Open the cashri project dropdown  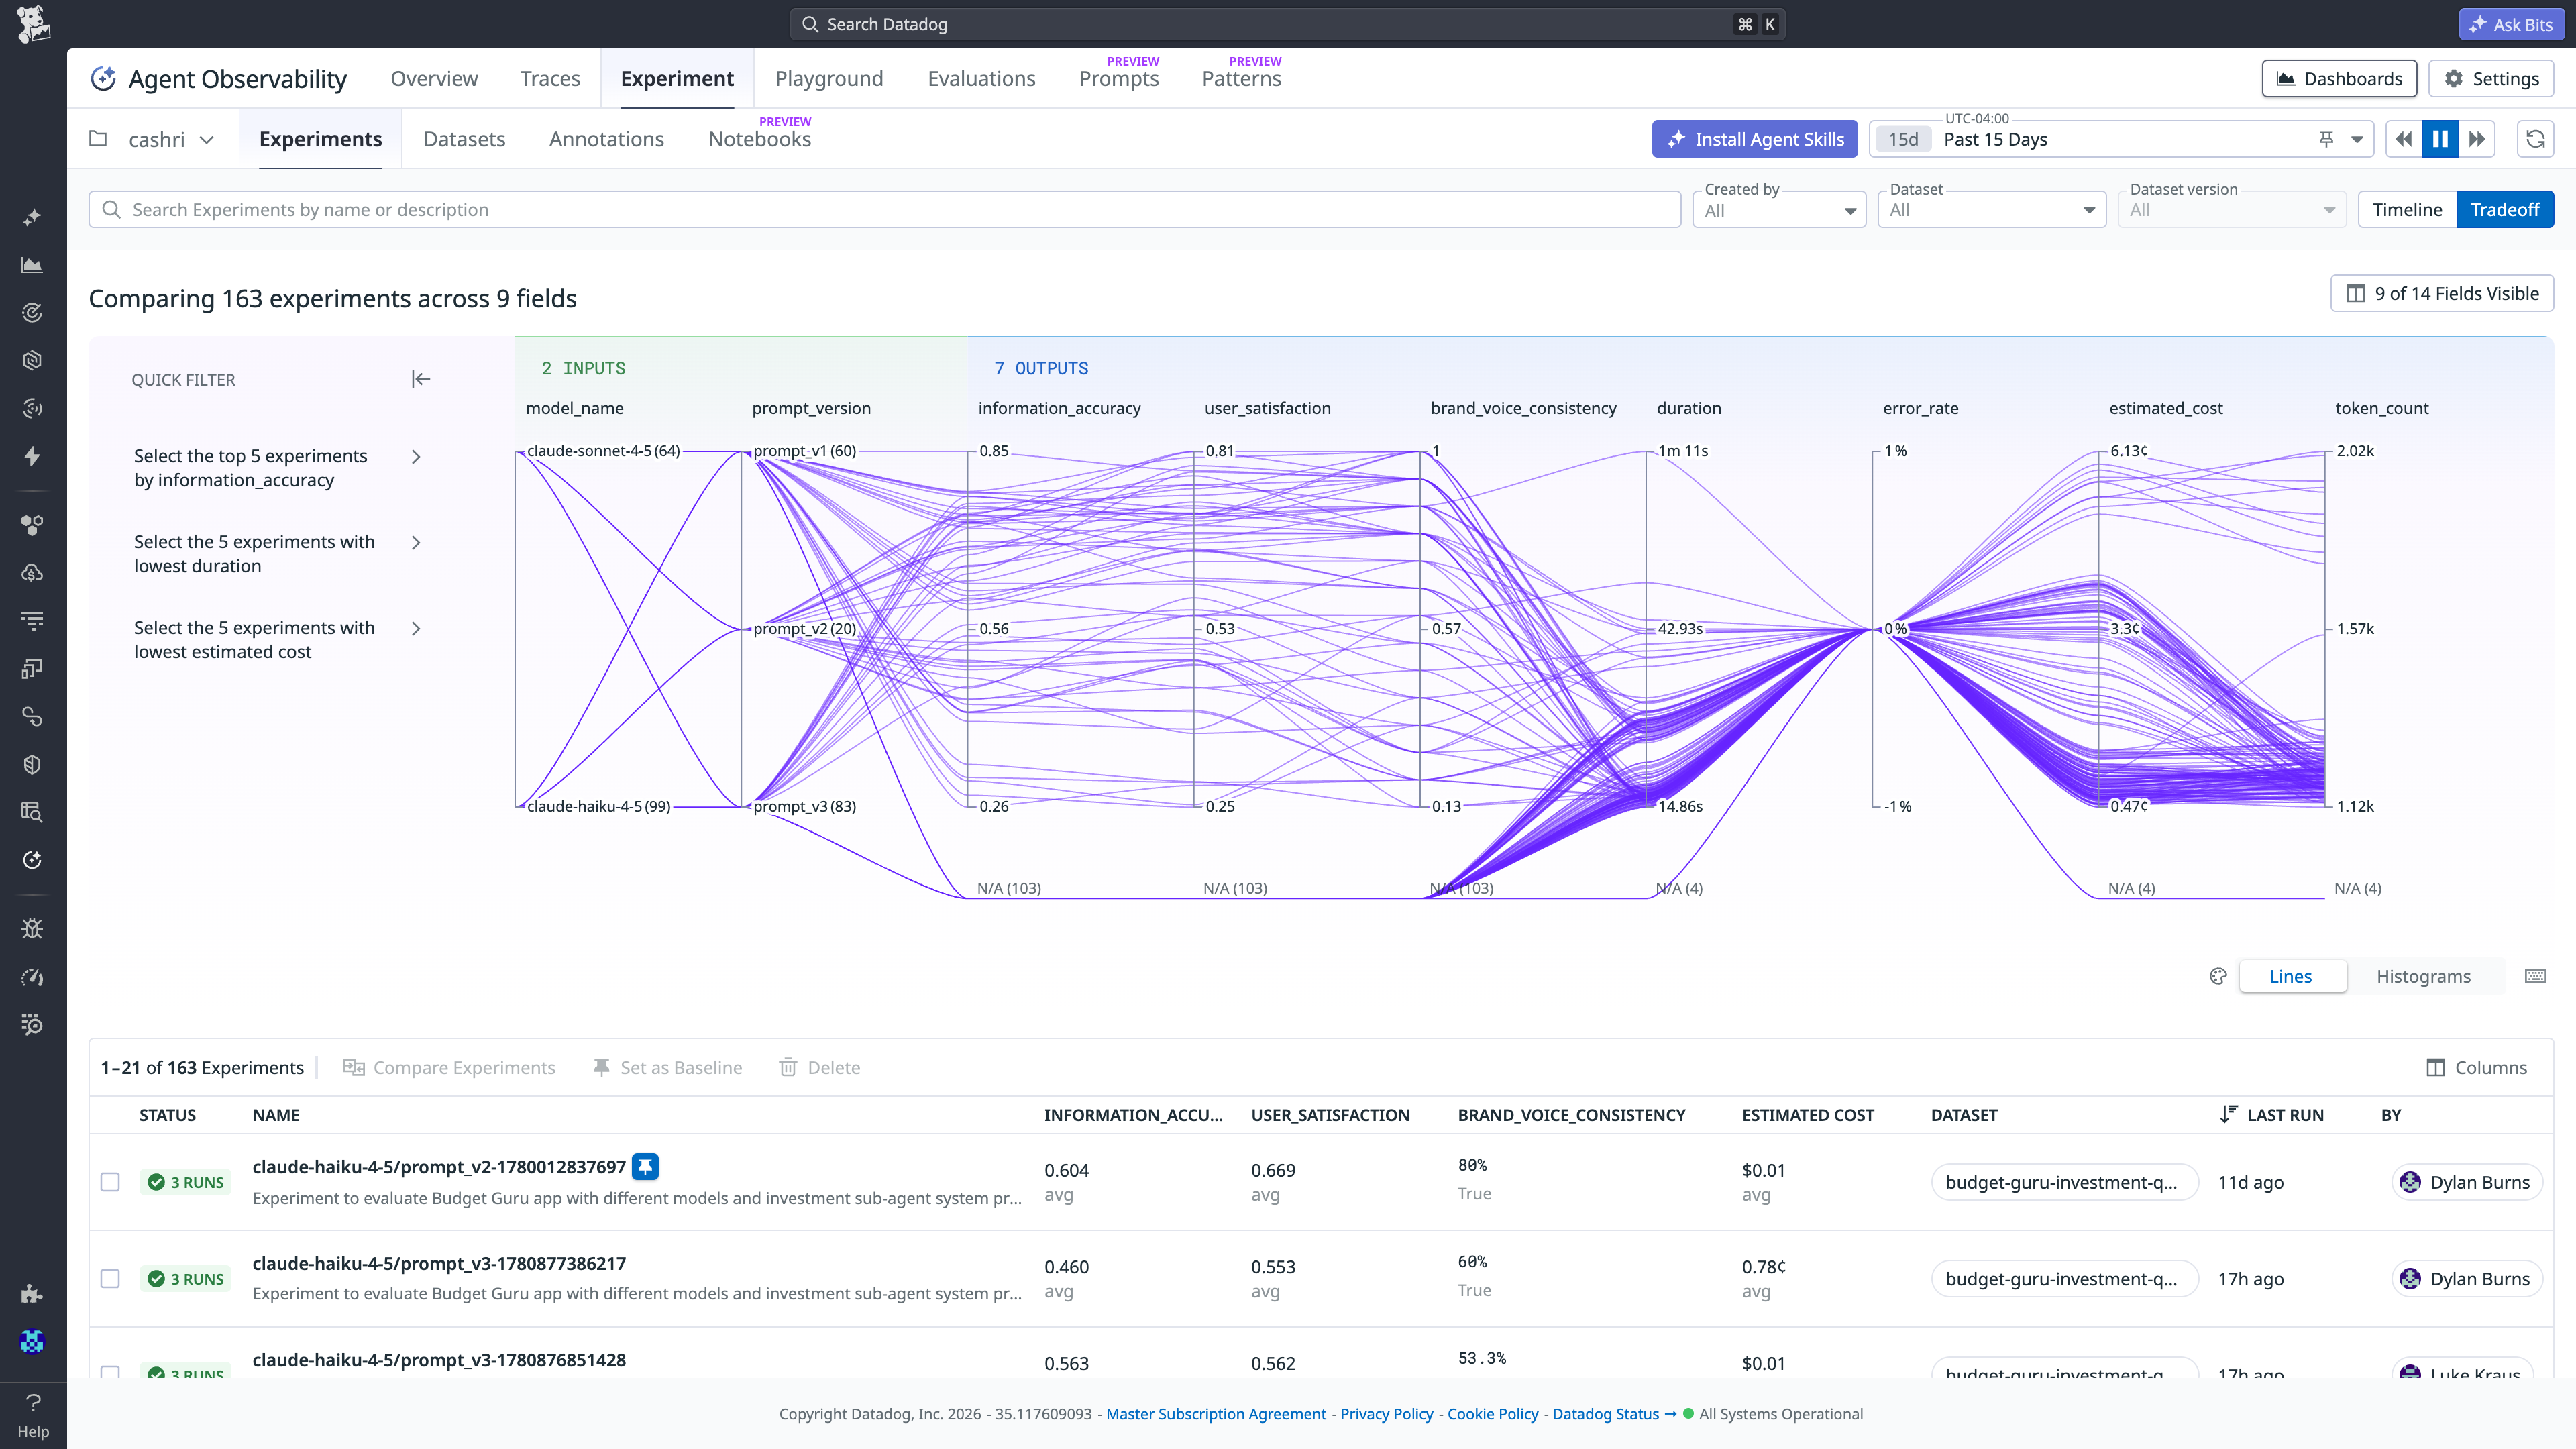point(171,139)
